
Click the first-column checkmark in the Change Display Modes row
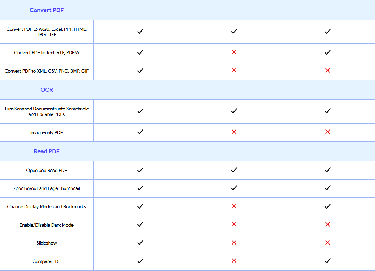pos(140,206)
